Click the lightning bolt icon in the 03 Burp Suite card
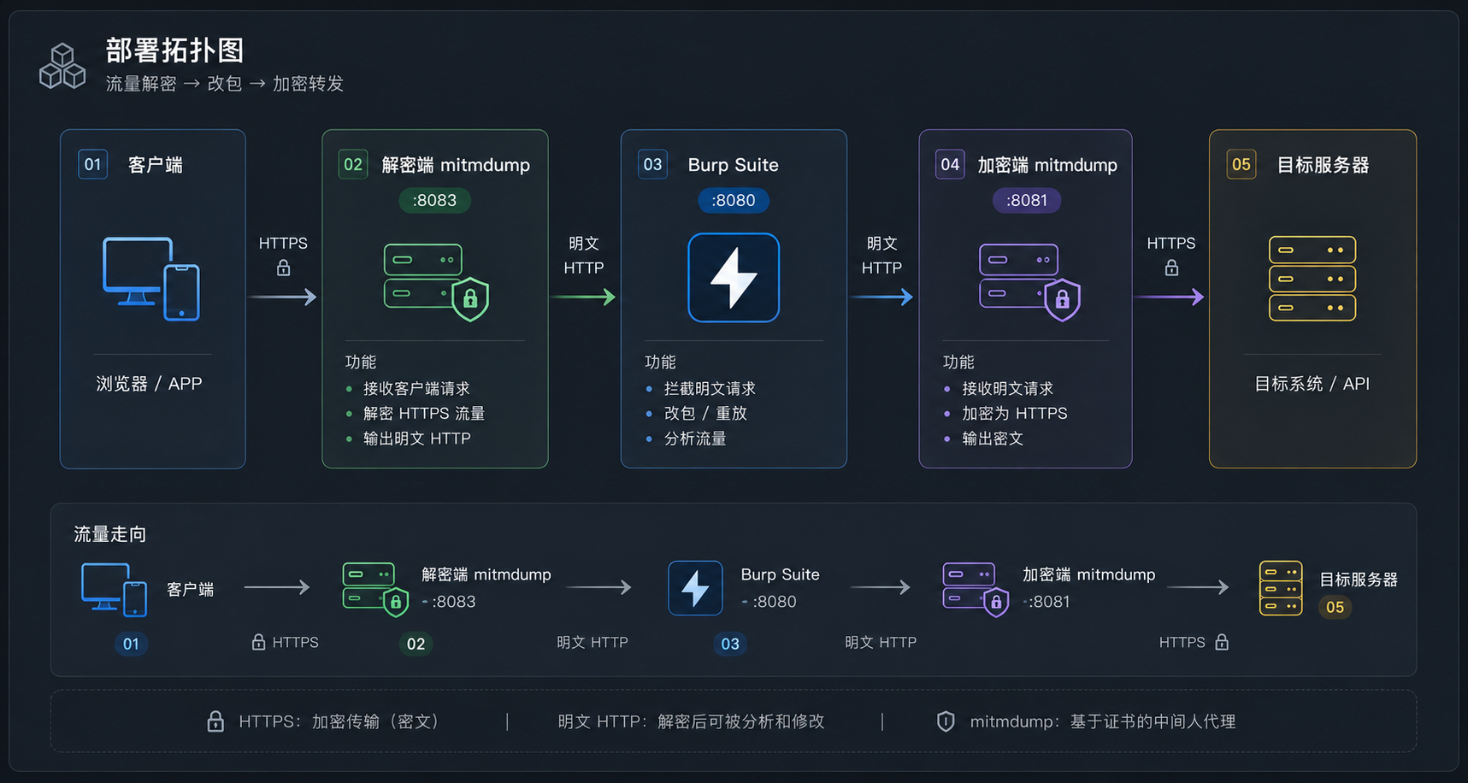Viewport: 1468px width, 783px height. (x=734, y=278)
